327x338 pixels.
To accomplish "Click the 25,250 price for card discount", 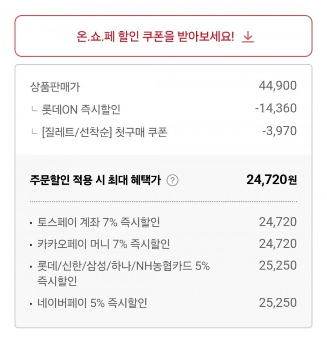I will coord(278,266).
